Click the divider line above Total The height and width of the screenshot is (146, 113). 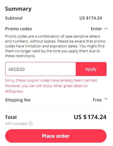[56, 108]
